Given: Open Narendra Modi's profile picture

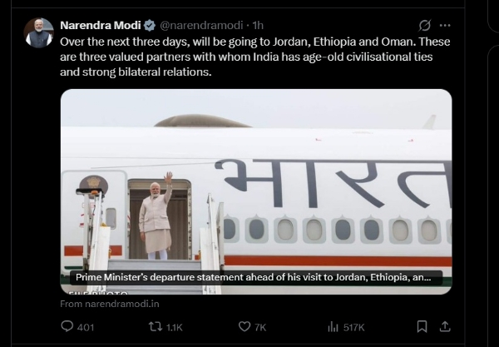Looking at the screenshot, I should (x=39, y=33).
